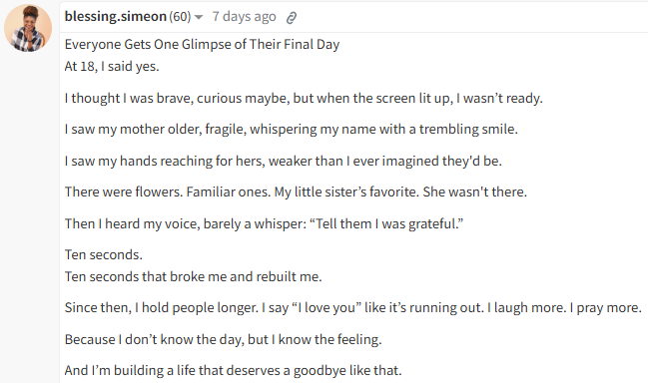648x383 pixels.
Task: Click the quoted phrase 'Tell them I was grateful.'
Action: [386, 223]
